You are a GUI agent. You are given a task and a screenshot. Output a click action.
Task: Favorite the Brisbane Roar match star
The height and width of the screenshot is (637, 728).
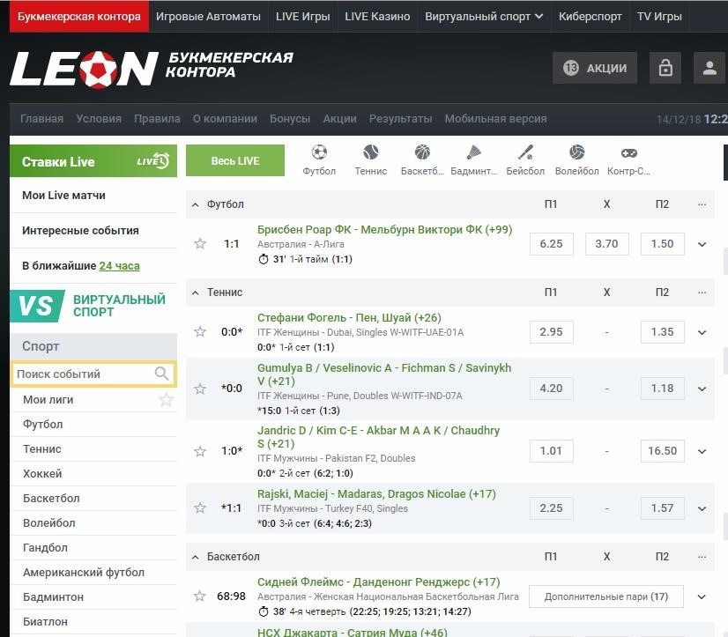click(x=200, y=244)
